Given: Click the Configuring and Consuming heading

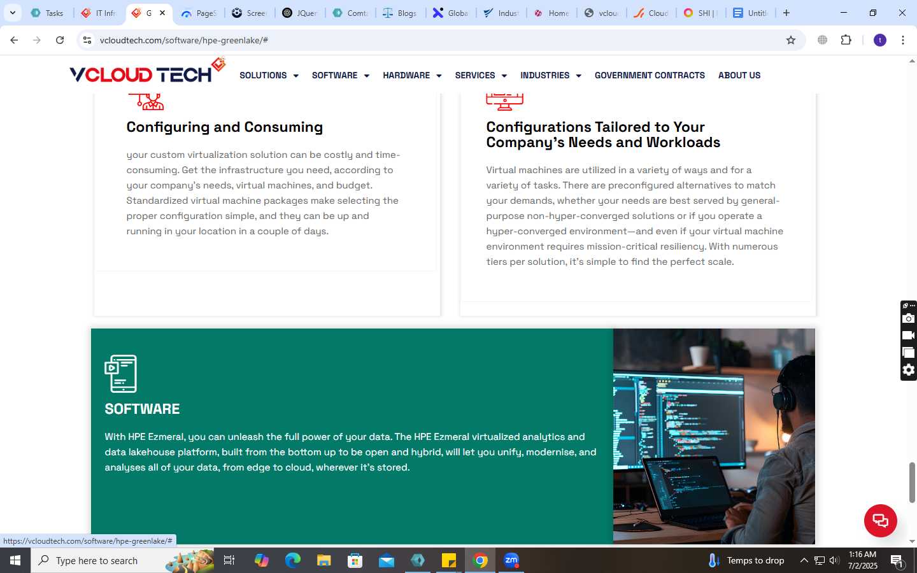Looking at the screenshot, I should 225,127.
